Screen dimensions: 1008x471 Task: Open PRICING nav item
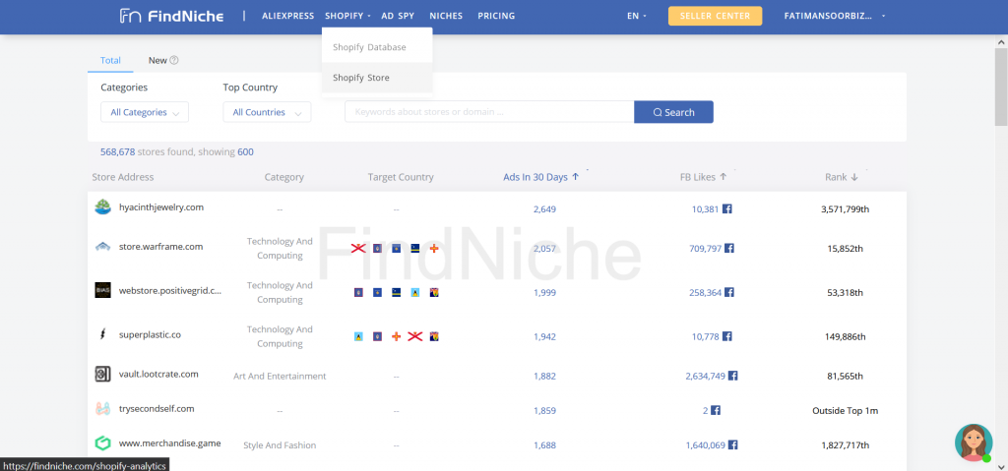point(496,16)
